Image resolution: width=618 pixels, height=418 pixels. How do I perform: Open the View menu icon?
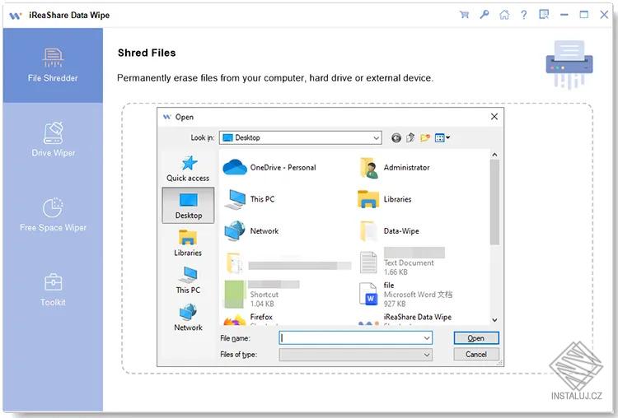[442, 137]
